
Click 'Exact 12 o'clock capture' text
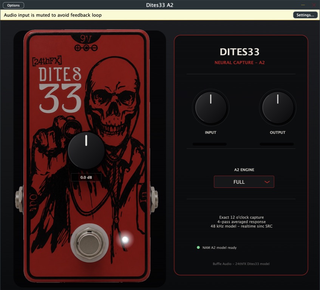(x=241, y=217)
